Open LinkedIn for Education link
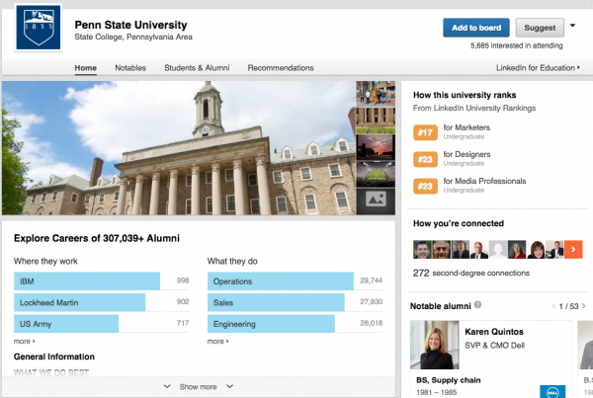The height and width of the screenshot is (398, 593). coord(538,68)
